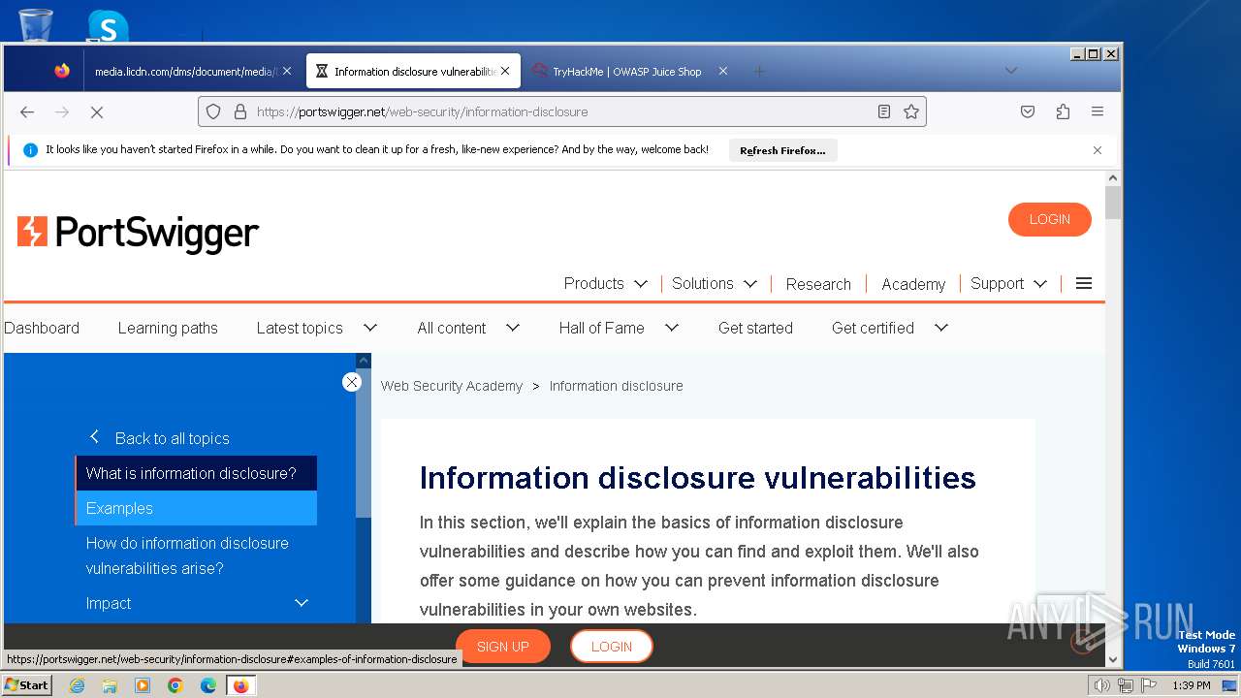The image size is (1241, 698).
Task: Open the Research menu item
Action: click(x=818, y=284)
